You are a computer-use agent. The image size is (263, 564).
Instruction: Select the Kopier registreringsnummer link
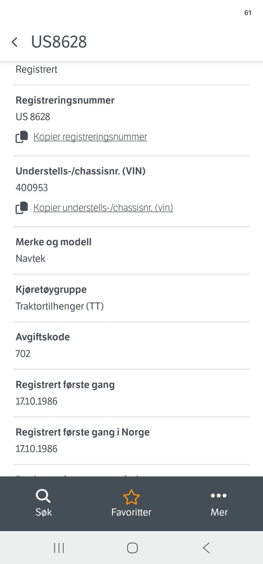pyautogui.click(x=90, y=137)
